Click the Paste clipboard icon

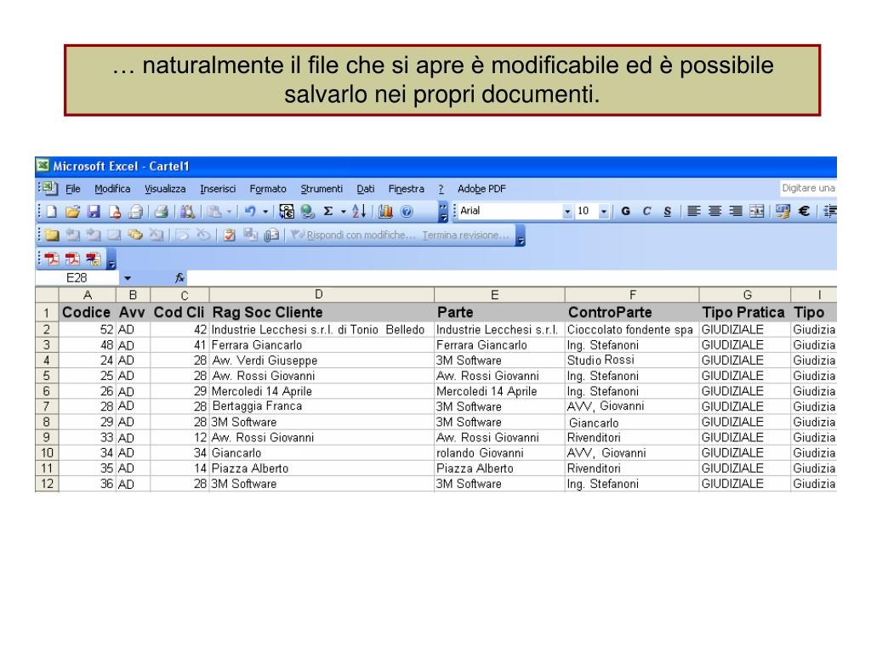pos(213,212)
